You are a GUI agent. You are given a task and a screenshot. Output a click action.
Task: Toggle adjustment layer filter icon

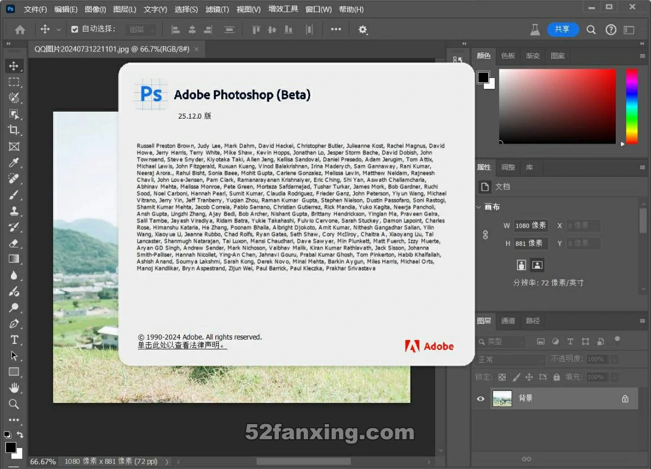[556, 342]
